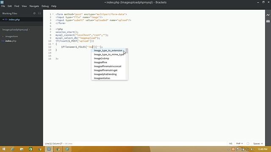Open the View menu
The width and height of the screenshot is (271, 152).
[24, 6]
